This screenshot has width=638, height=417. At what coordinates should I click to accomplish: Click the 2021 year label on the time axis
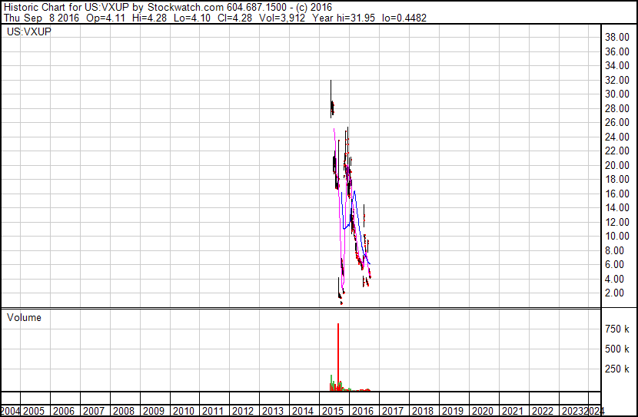[x=513, y=412]
